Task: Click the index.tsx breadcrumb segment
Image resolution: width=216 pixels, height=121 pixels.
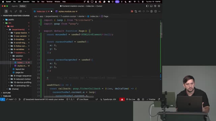Action: [93, 16]
